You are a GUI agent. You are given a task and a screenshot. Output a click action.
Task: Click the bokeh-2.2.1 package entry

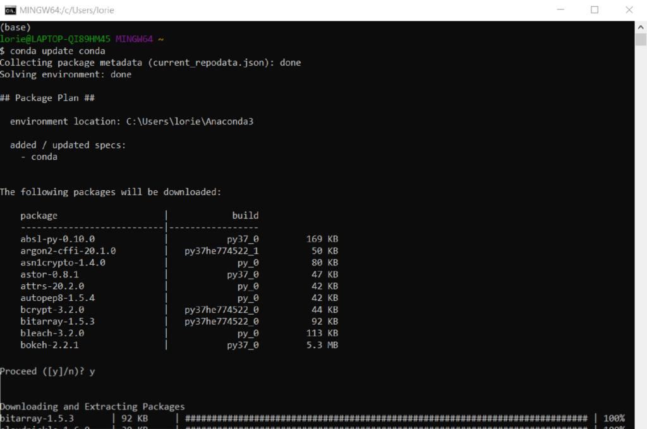tap(49, 345)
